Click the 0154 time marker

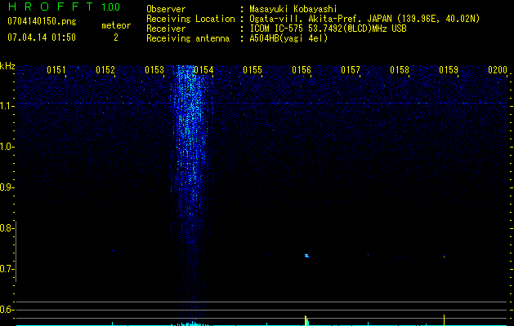pyautogui.click(x=203, y=70)
